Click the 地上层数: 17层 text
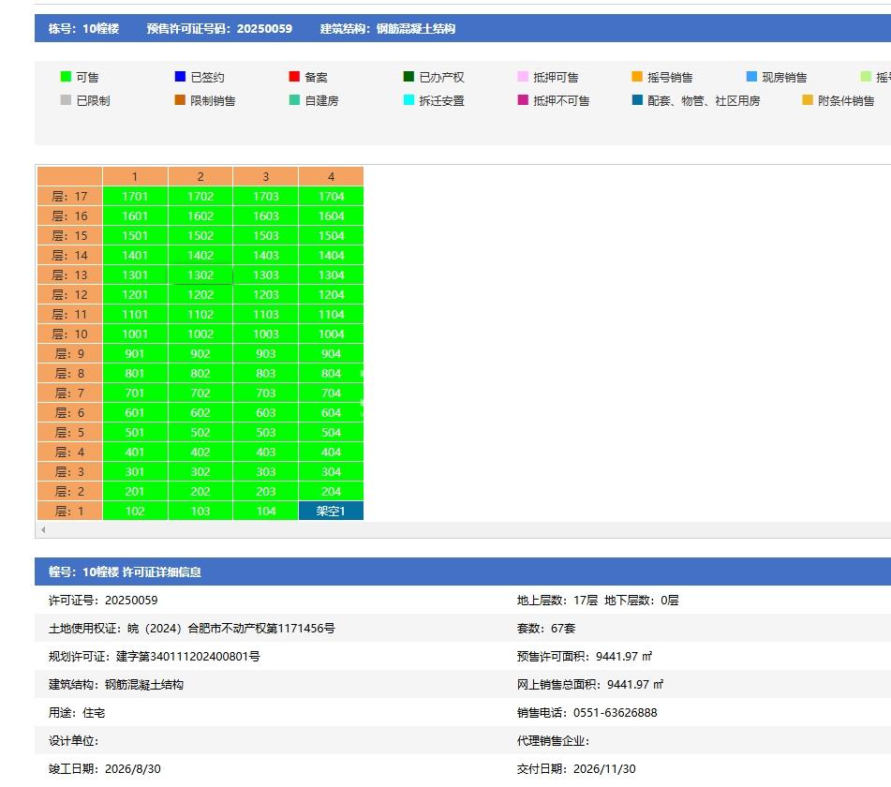 [x=557, y=600]
